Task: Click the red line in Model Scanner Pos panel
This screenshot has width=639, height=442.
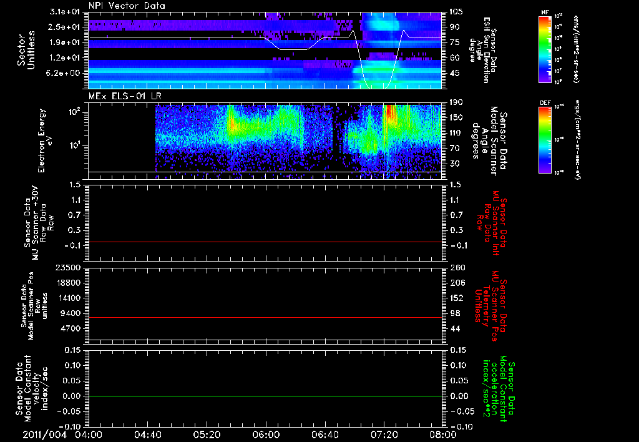Action: point(265,317)
